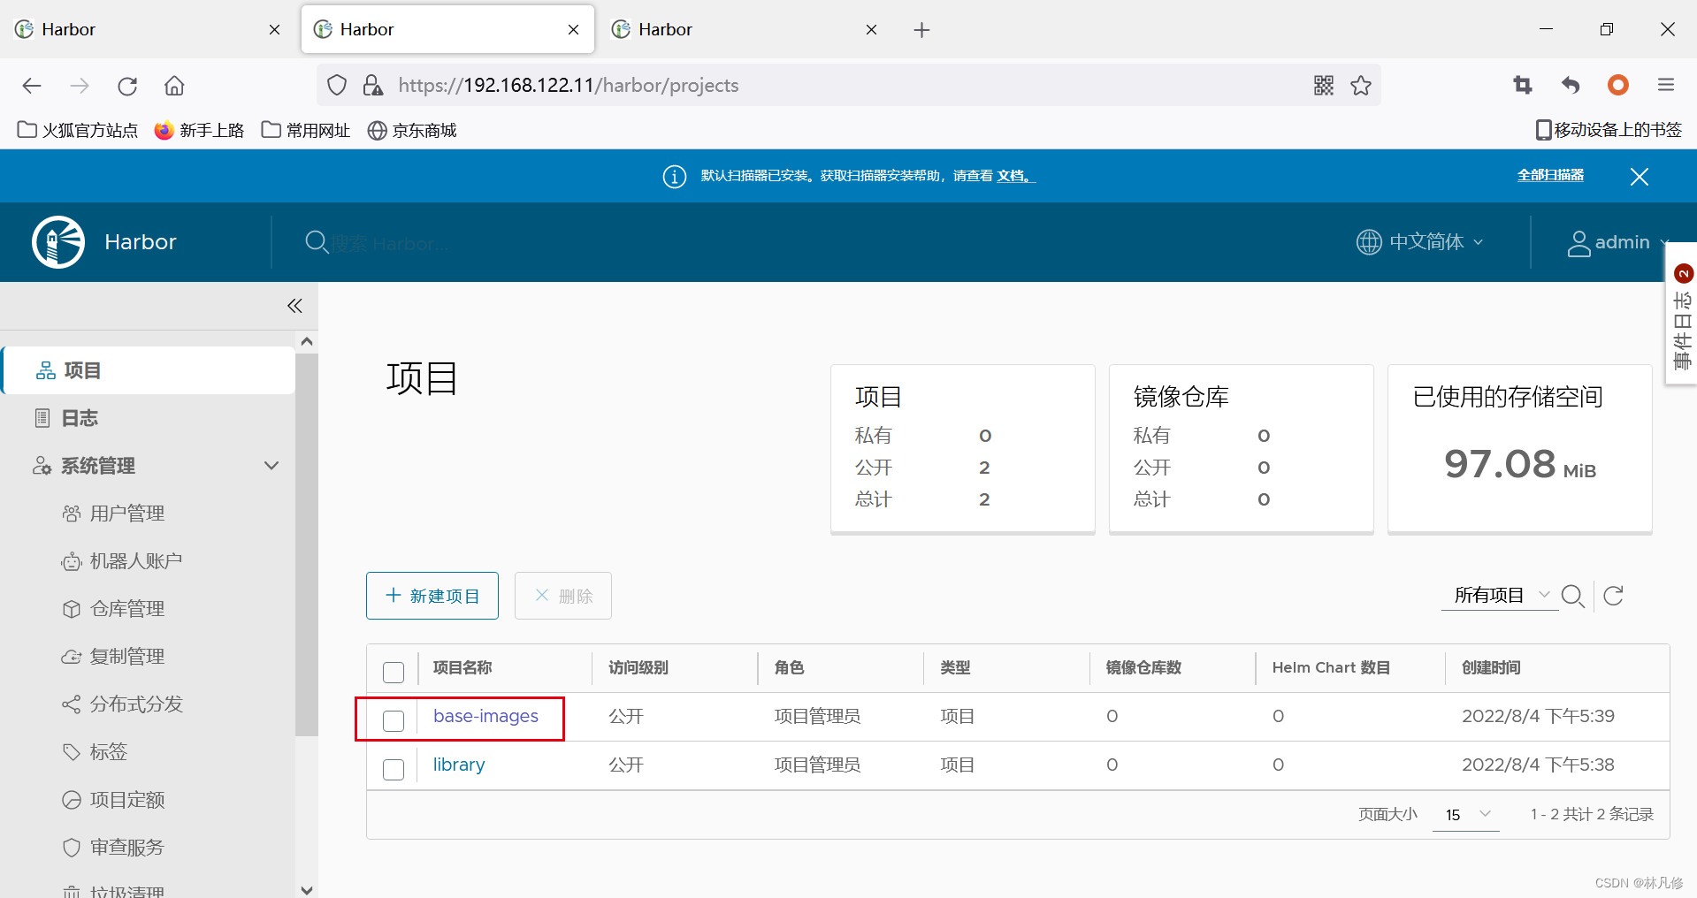The width and height of the screenshot is (1697, 898).
Task: Collapse the 系统管理 menu chevron
Action: pyautogui.click(x=271, y=465)
